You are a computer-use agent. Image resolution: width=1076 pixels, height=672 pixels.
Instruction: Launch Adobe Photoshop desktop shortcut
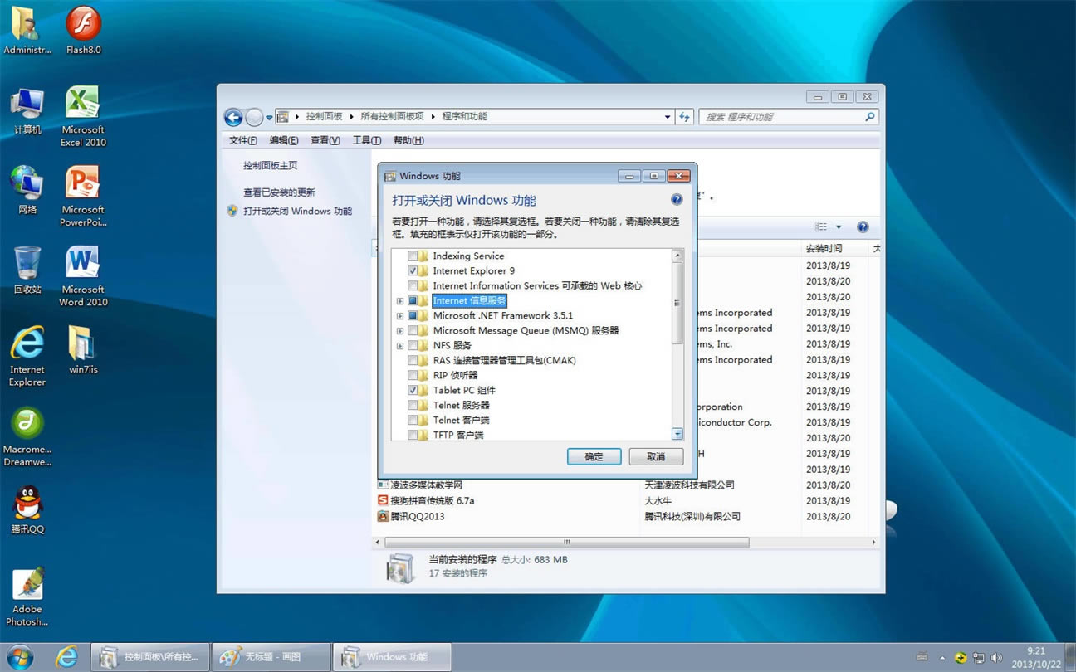point(27,596)
